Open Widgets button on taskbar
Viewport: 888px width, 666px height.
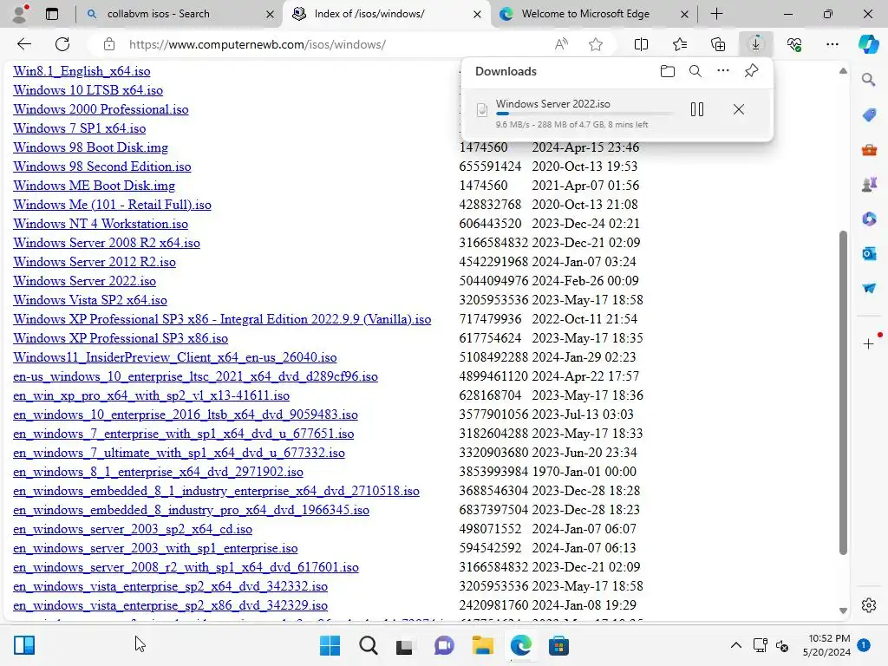[24, 645]
